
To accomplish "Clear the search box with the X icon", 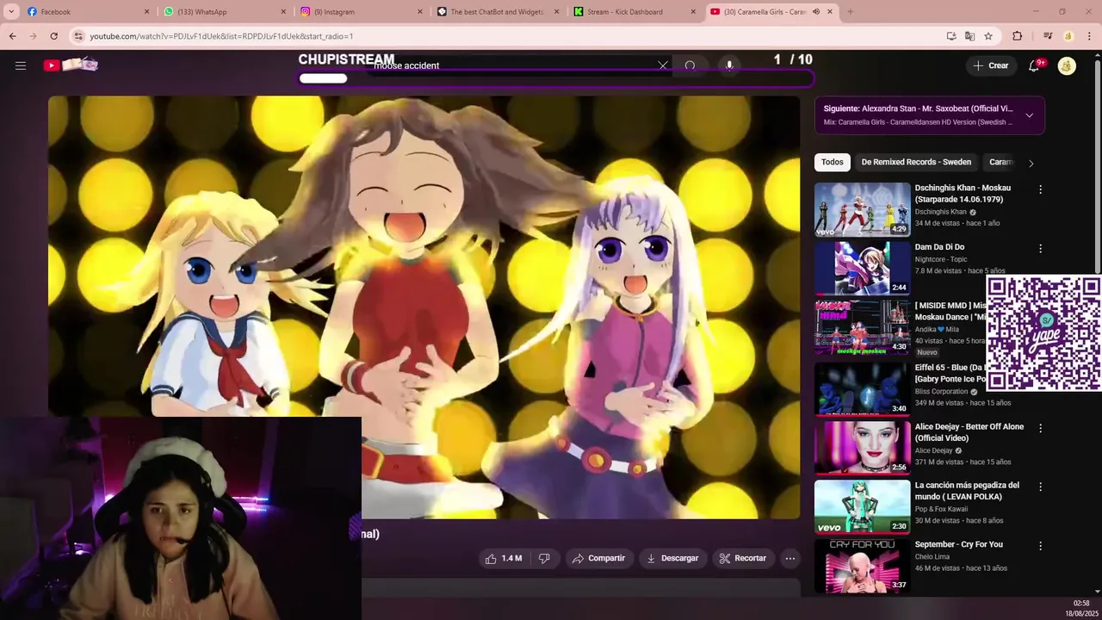I will click(x=663, y=65).
